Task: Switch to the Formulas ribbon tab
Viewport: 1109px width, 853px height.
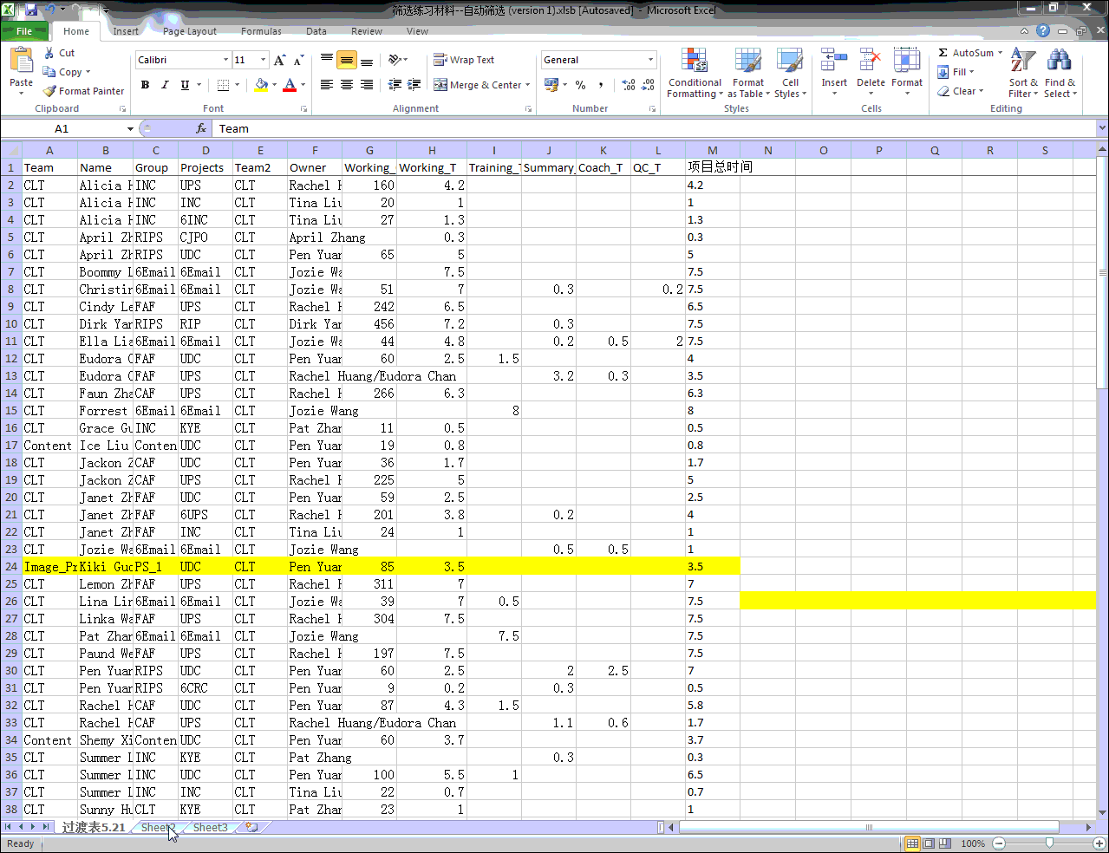Action: (261, 31)
